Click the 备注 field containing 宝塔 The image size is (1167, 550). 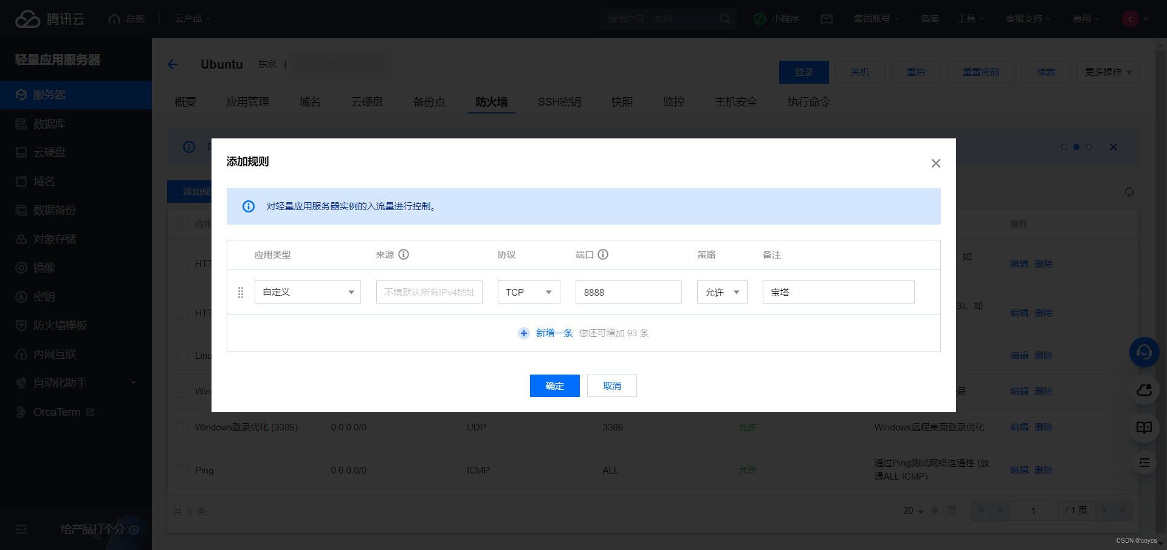(839, 292)
